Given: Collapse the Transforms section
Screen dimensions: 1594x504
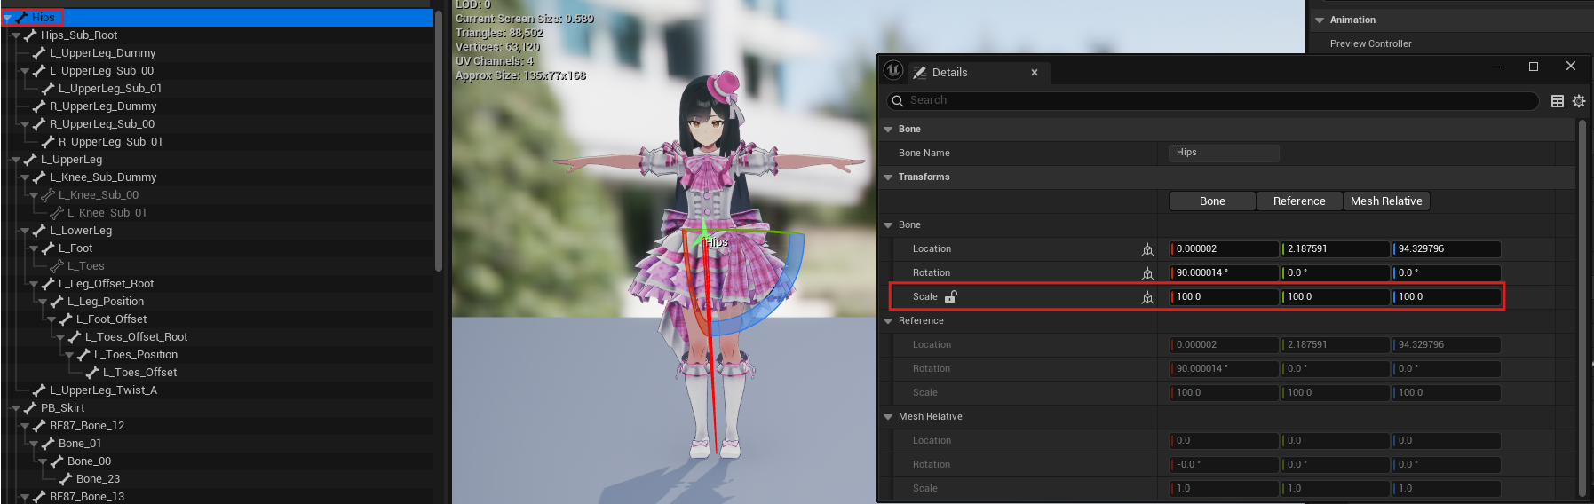Looking at the screenshot, I should tap(888, 177).
